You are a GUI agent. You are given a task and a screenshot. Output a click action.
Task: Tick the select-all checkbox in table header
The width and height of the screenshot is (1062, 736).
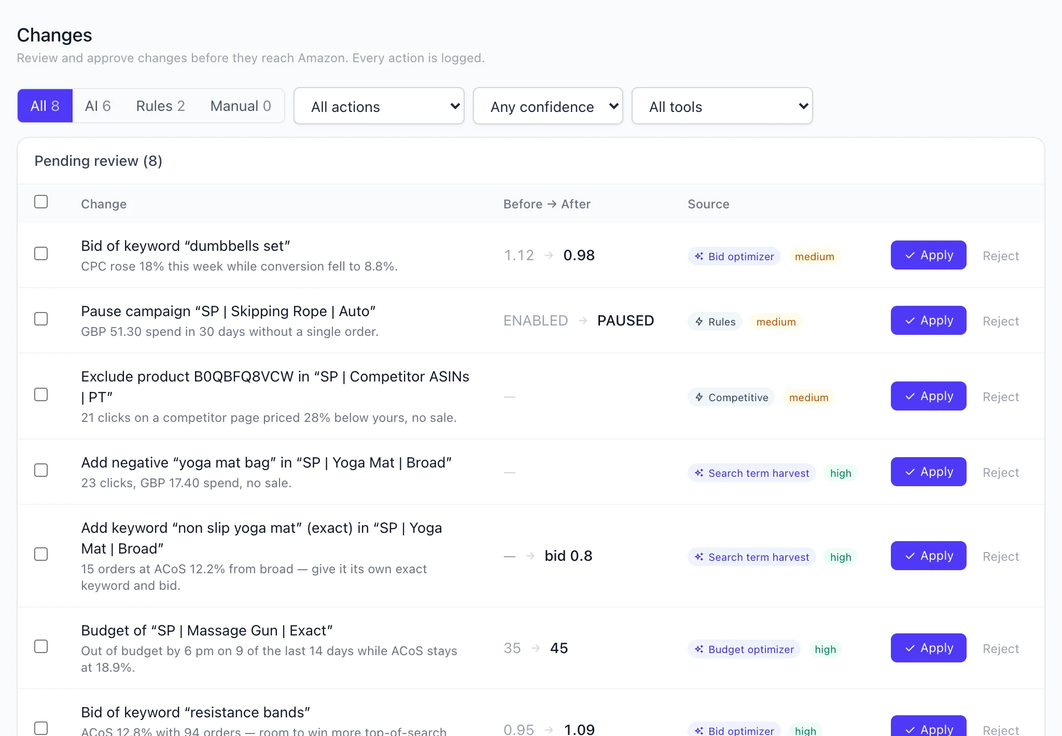[x=41, y=202]
